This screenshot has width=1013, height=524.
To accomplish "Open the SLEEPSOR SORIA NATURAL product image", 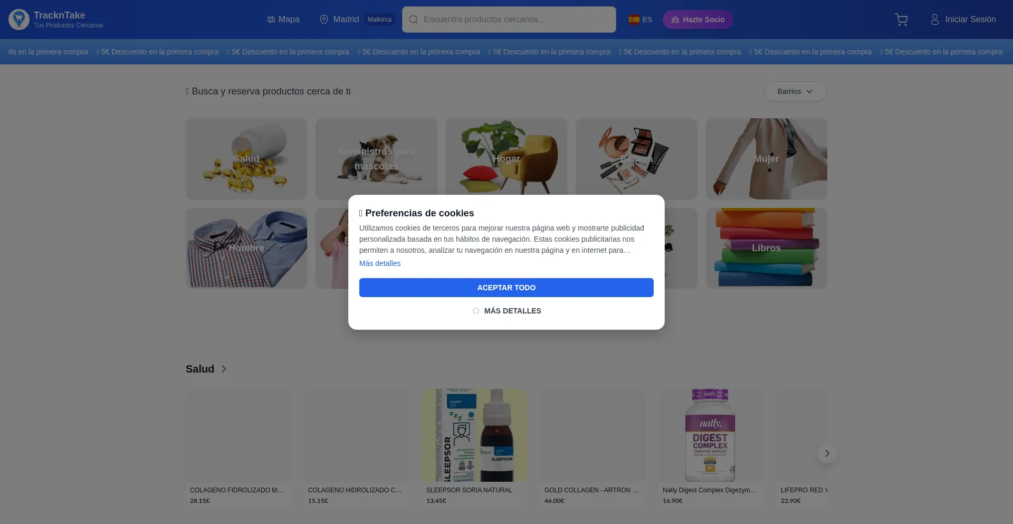I will tap(474, 435).
